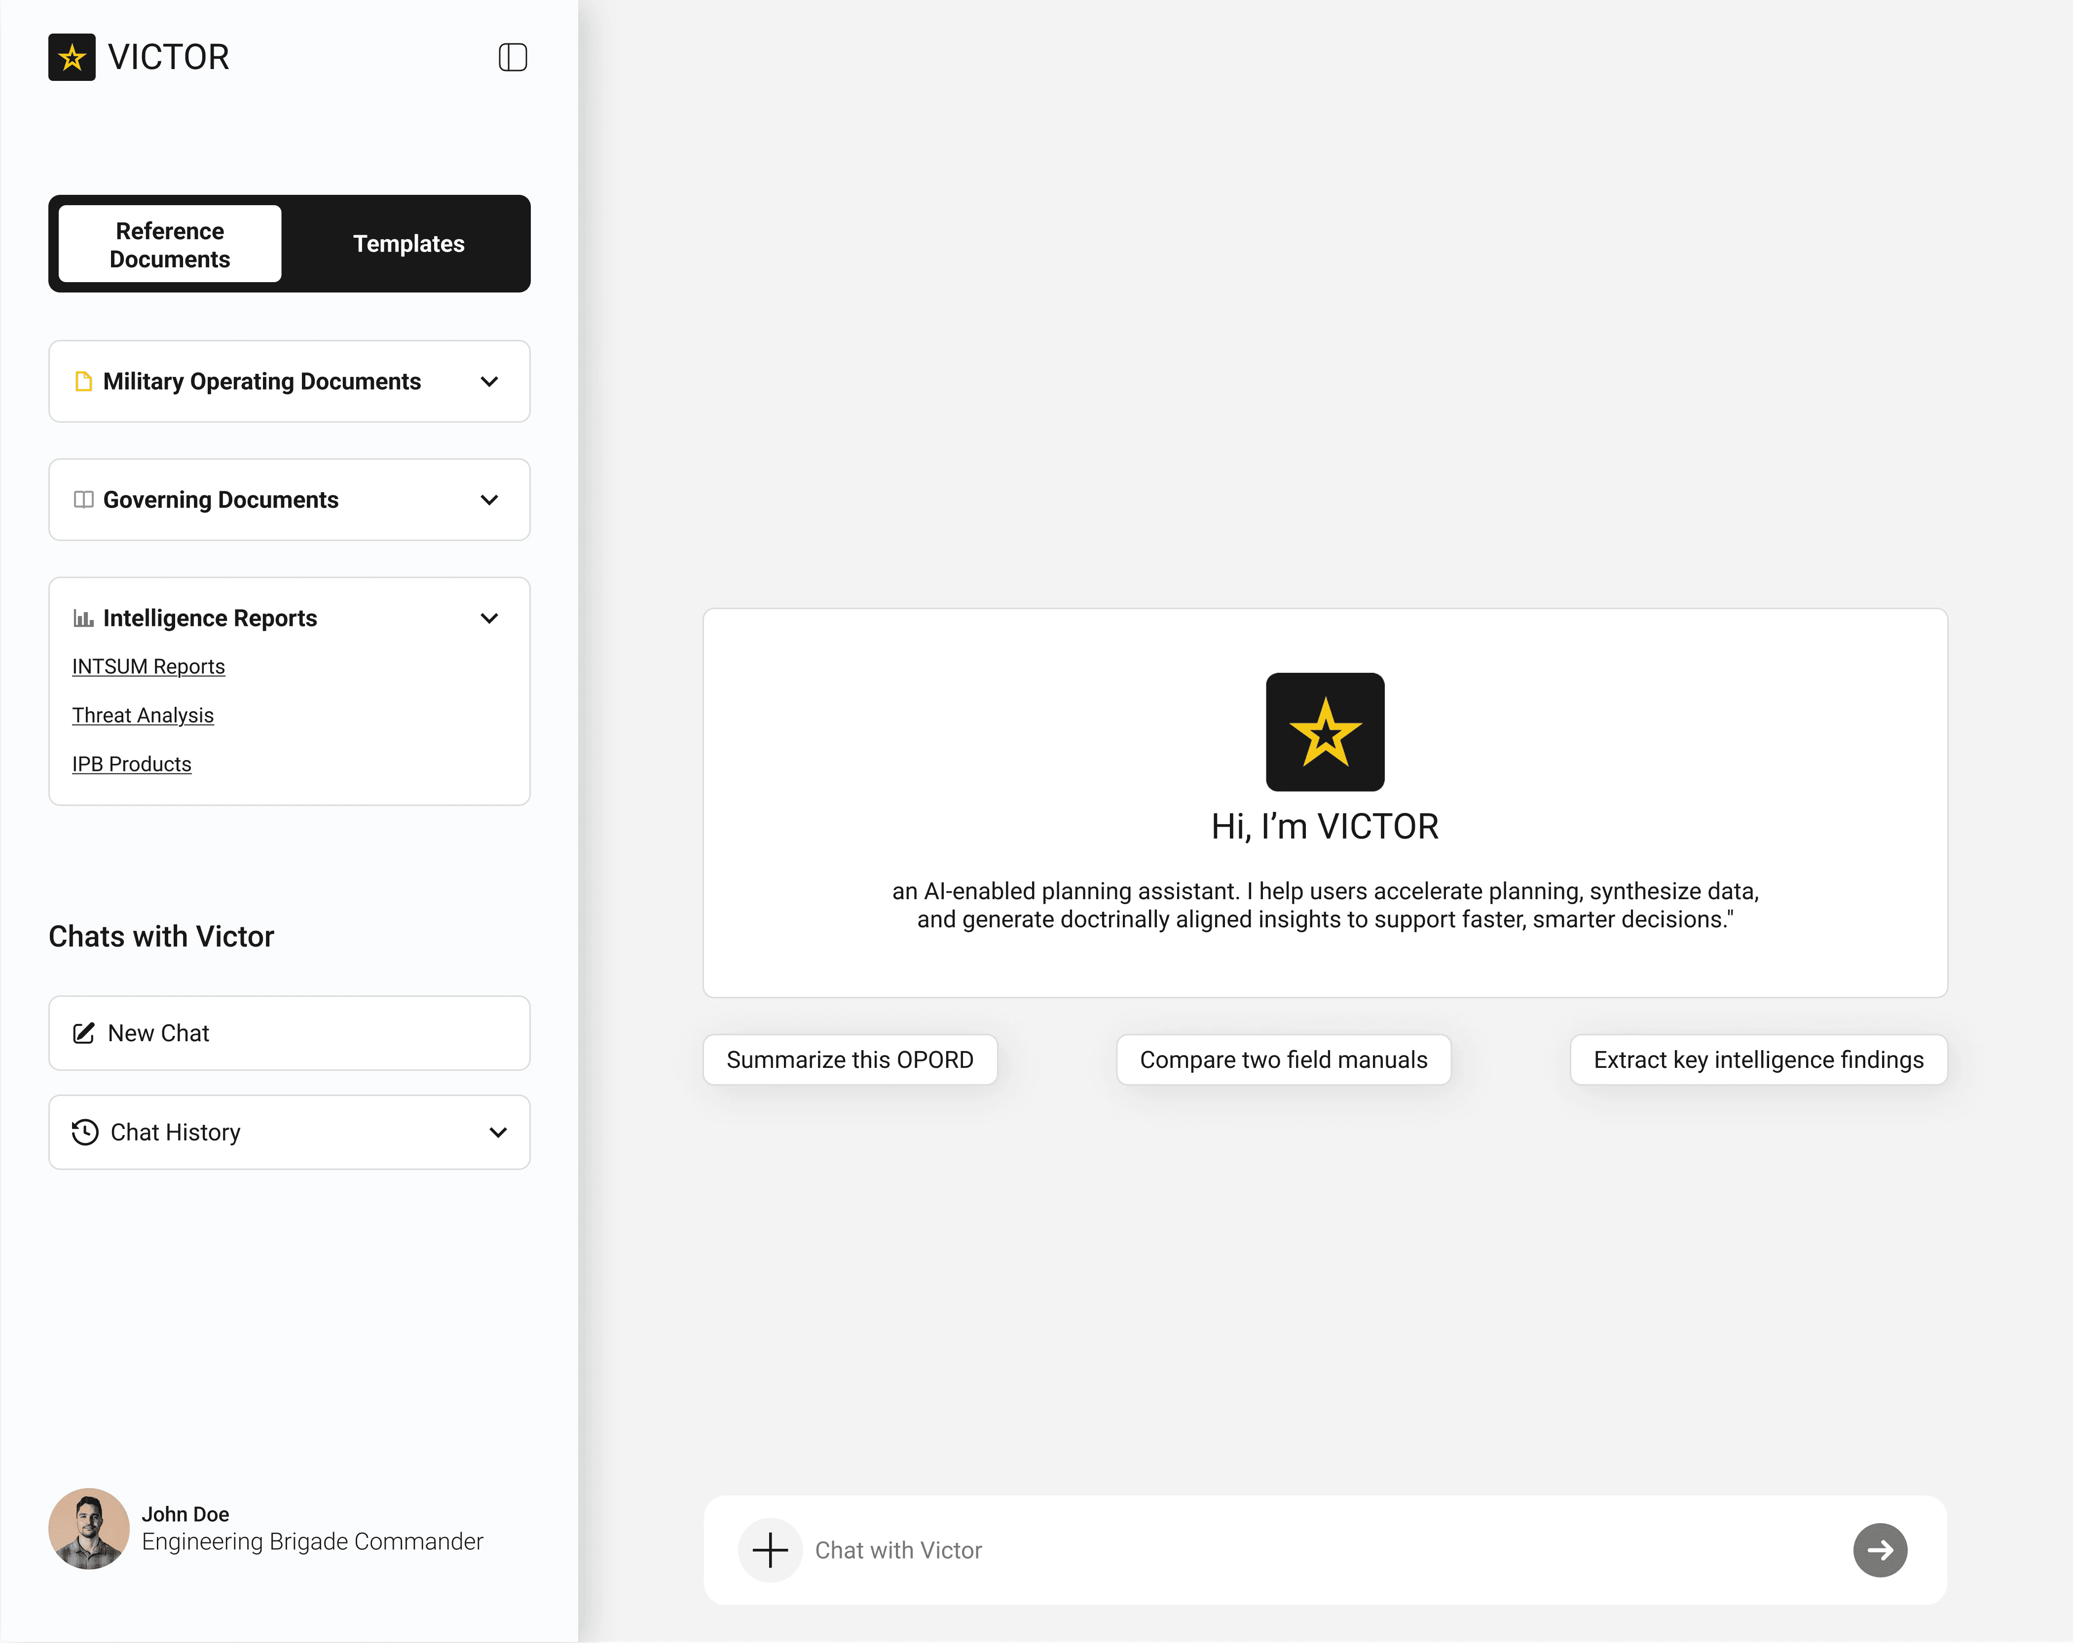Expand the Governing Documents section
Screen dimensions: 2073x1643
489,500
